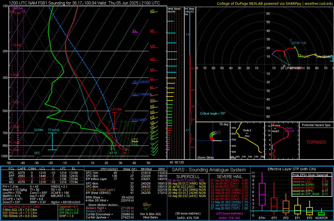
Task: Click the 'Critical Angle = 78°' text
Action: coord(213,113)
